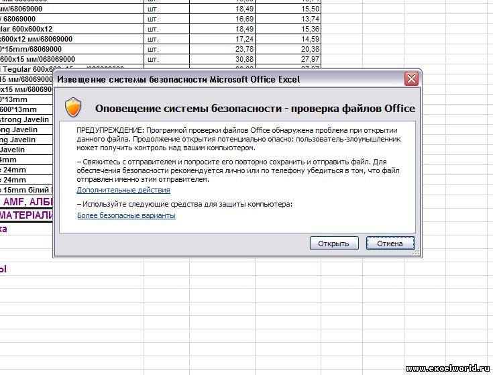Select cell with value 16,69
This screenshot has height=375, width=493.
point(222,19)
